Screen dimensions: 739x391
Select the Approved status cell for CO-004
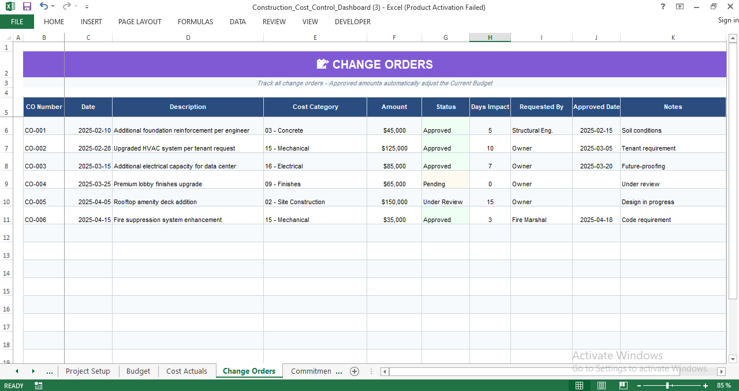pyautogui.click(x=445, y=184)
